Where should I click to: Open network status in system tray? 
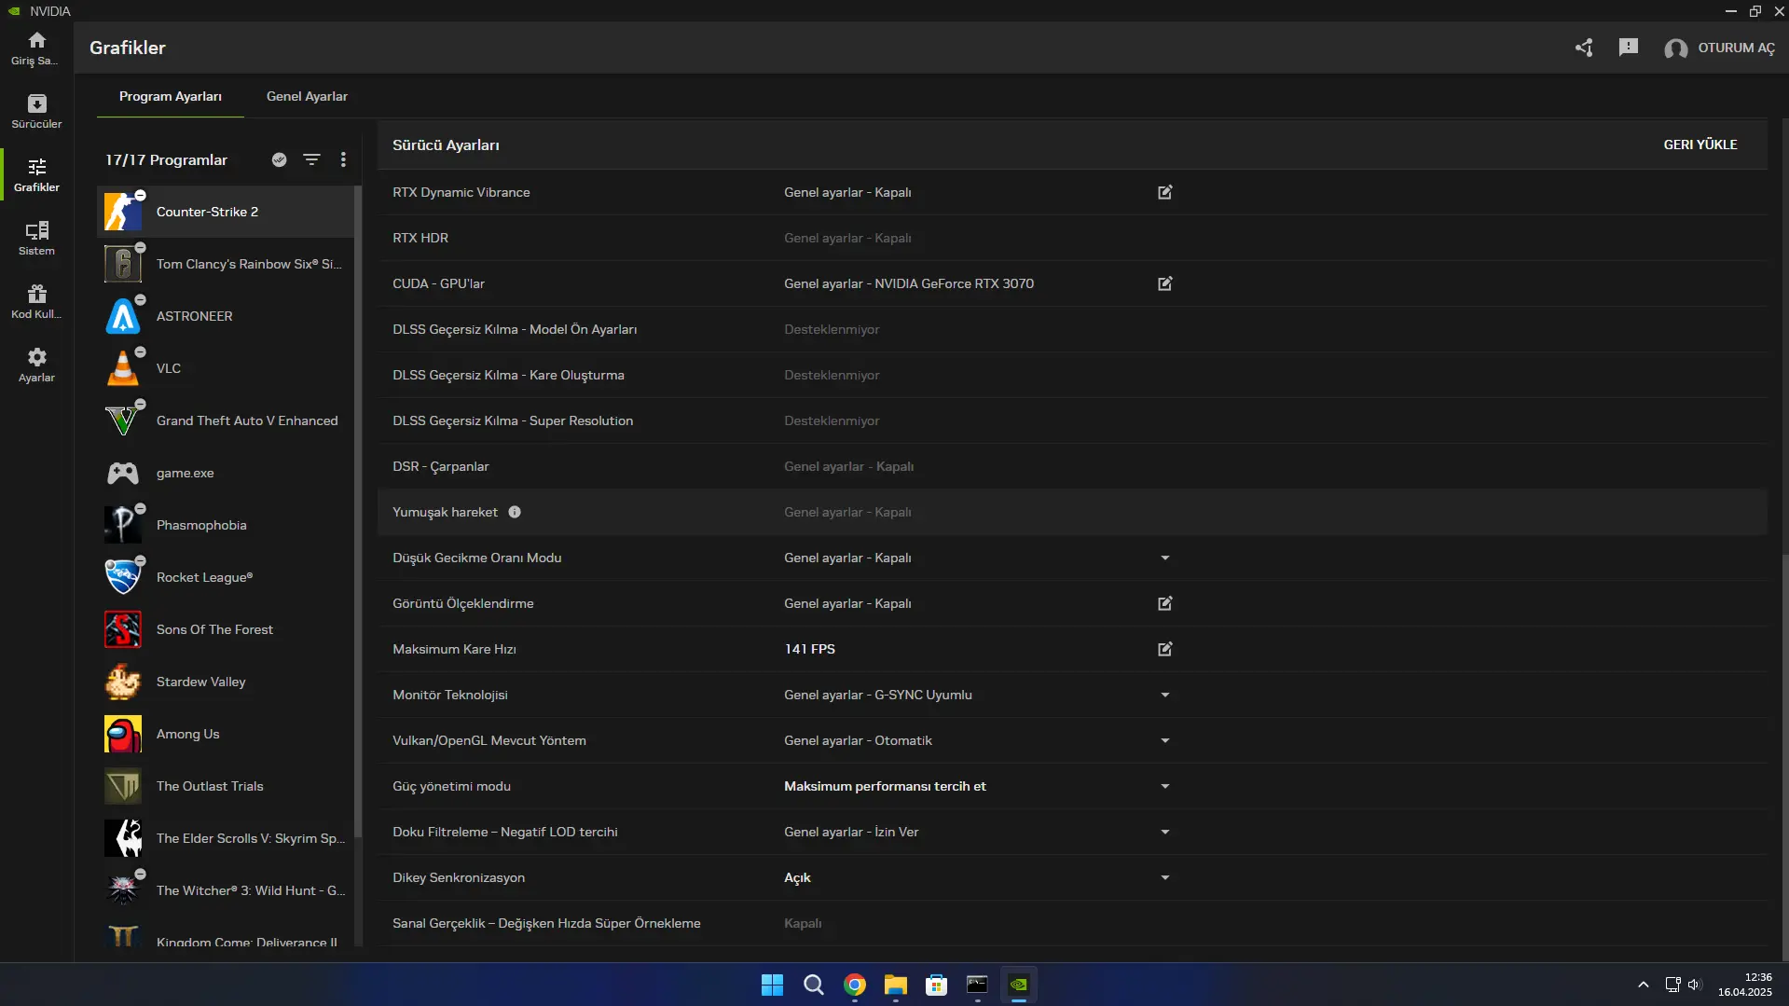pos(1672,985)
